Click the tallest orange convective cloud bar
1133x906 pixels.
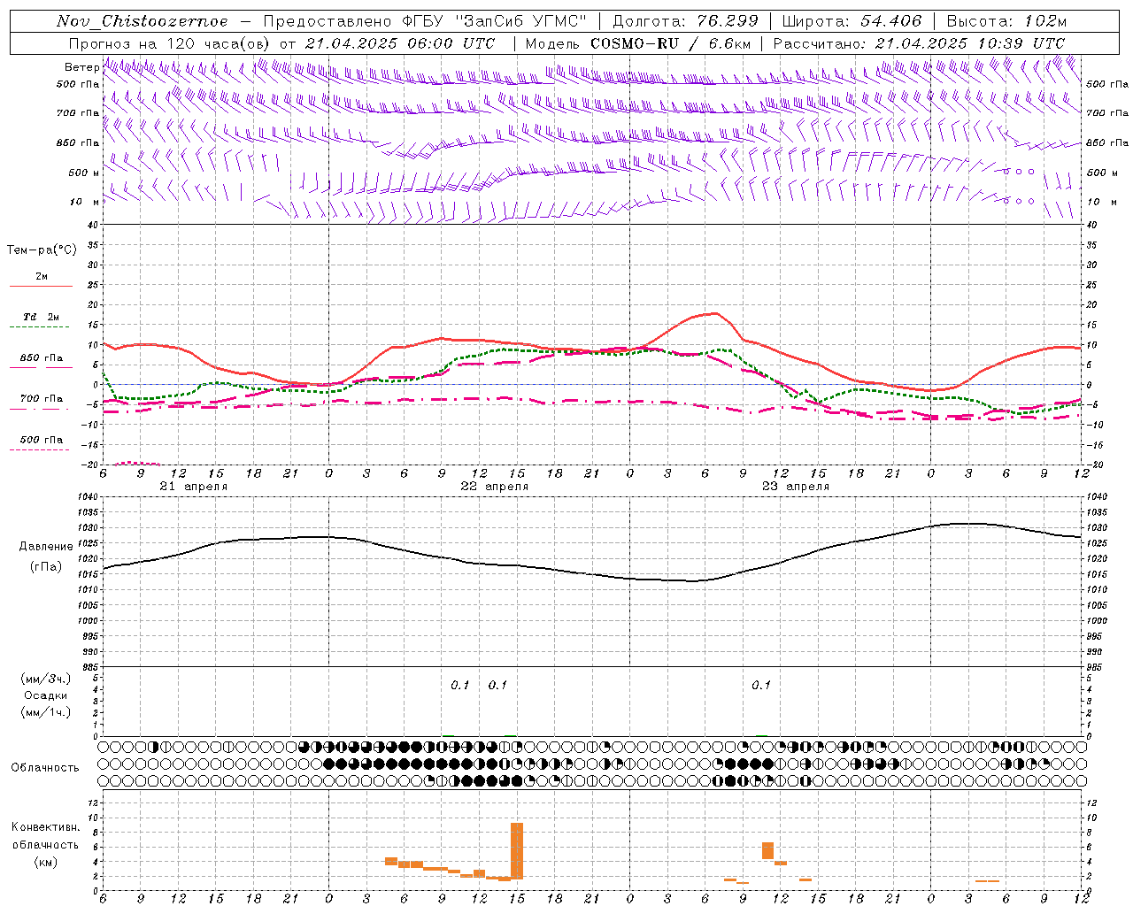[517, 851]
